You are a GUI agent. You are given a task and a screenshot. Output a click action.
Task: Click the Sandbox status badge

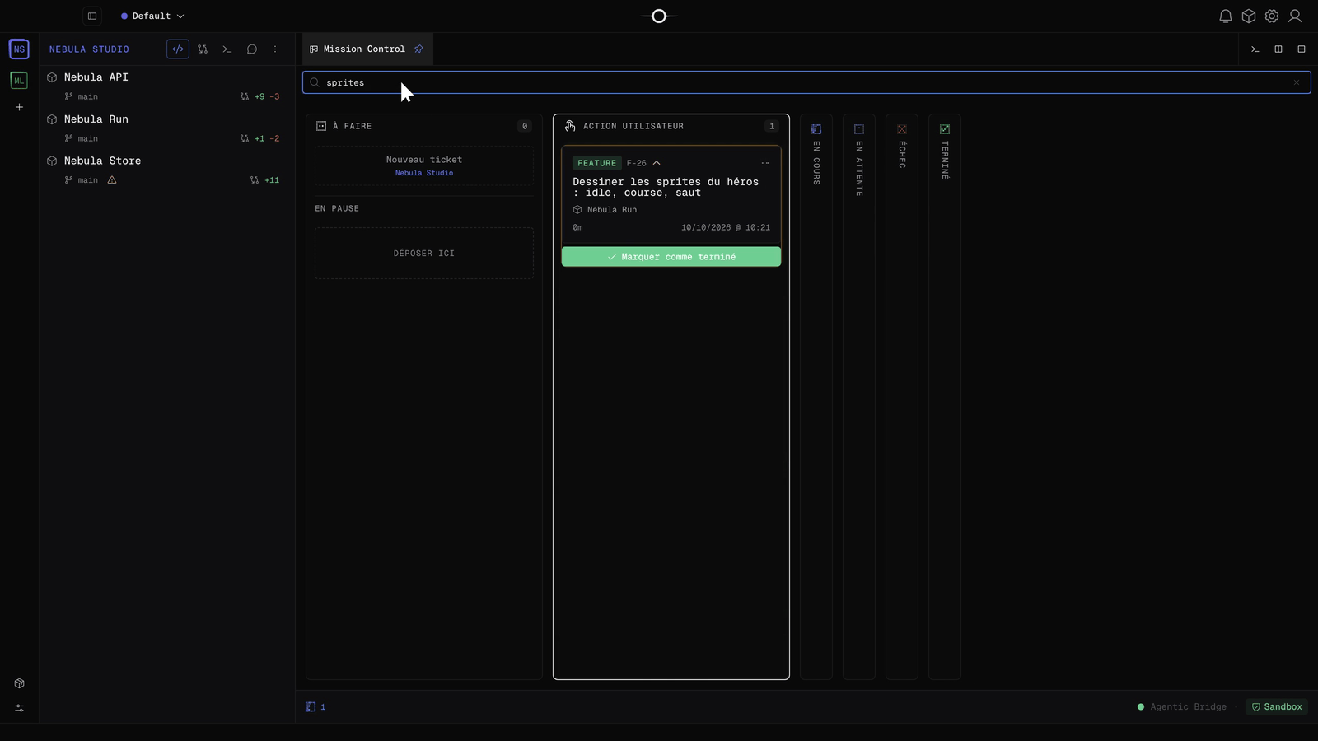coord(1277,706)
